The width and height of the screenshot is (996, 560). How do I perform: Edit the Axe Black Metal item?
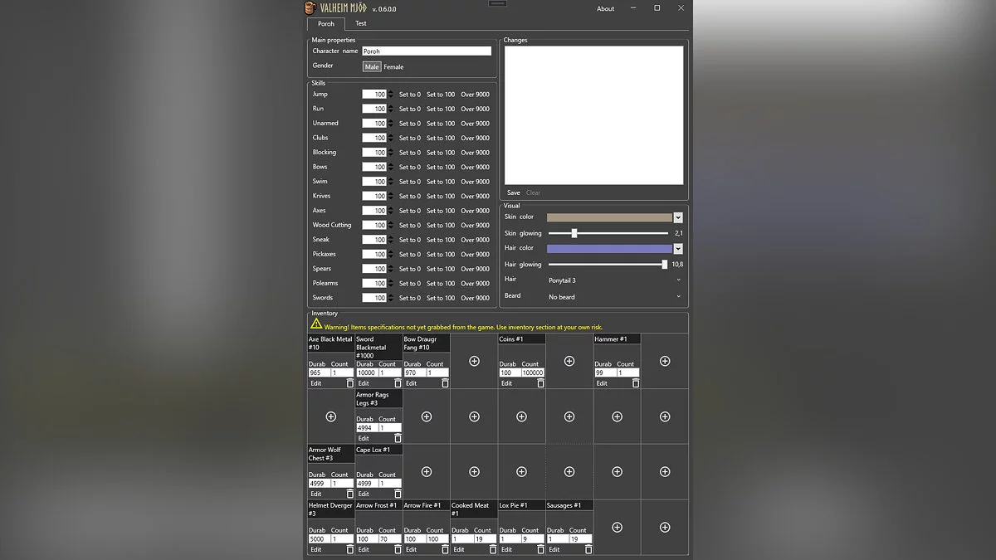316,383
